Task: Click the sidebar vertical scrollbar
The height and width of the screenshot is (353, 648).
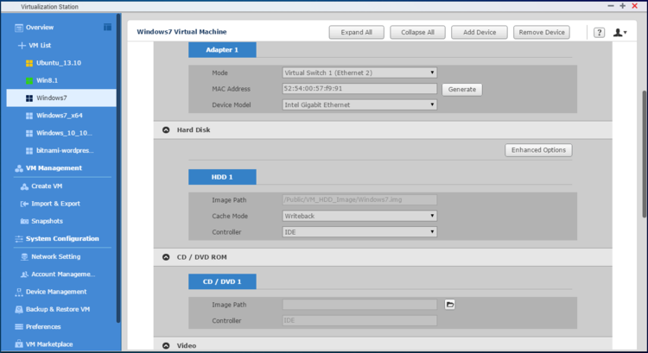Action: pos(118,168)
